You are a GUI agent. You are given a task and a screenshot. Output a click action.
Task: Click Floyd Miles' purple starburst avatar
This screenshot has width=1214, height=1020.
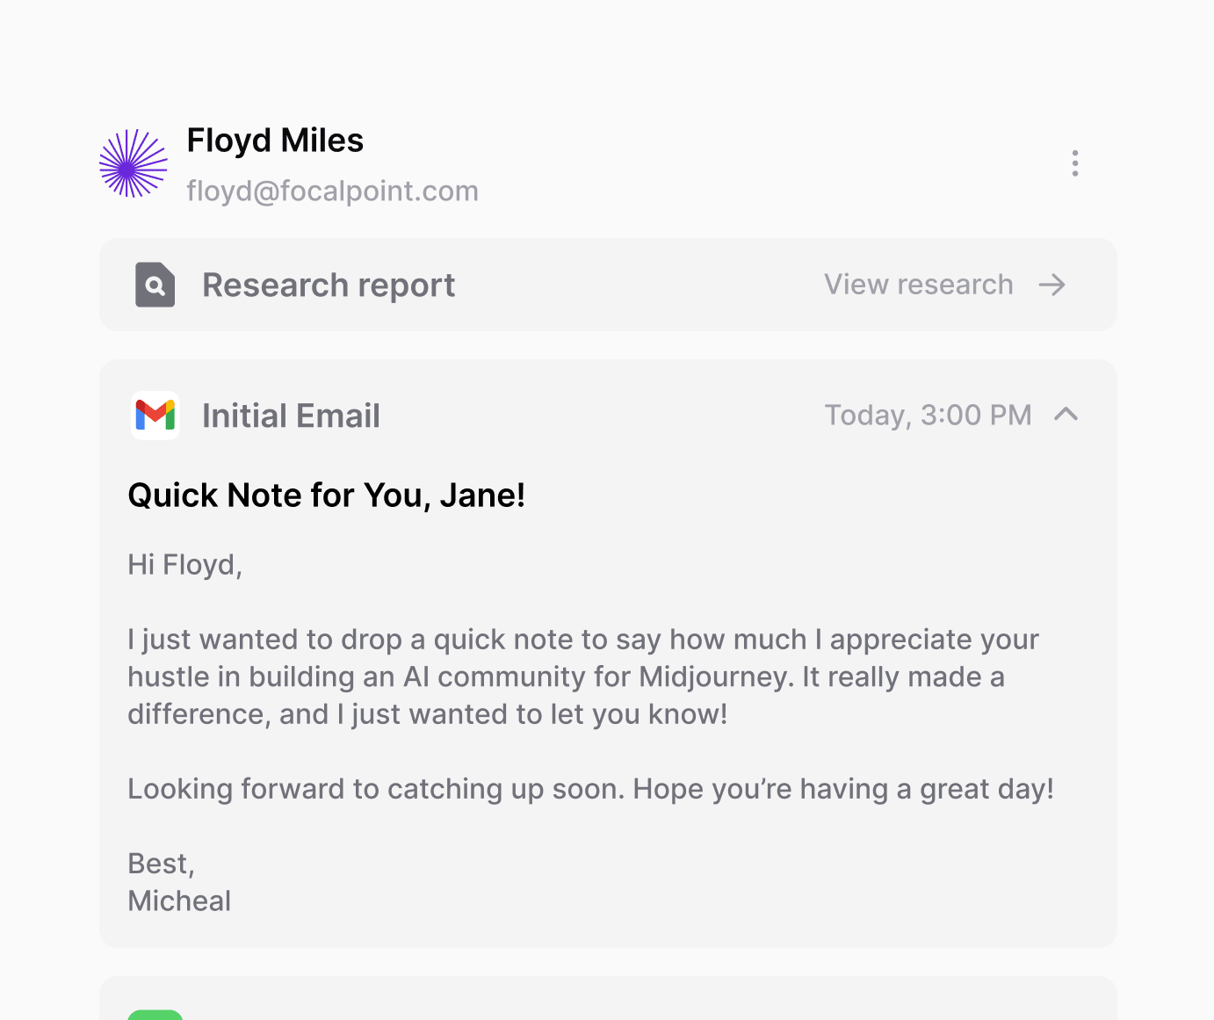133,164
